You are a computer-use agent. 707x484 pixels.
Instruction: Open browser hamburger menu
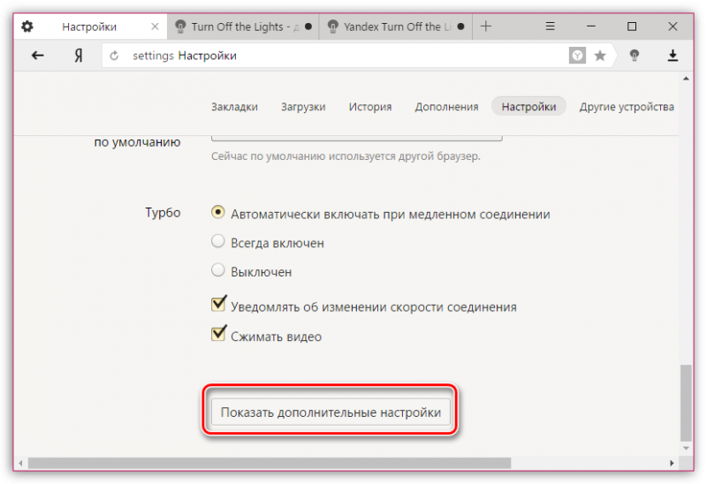tap(550, 26)
